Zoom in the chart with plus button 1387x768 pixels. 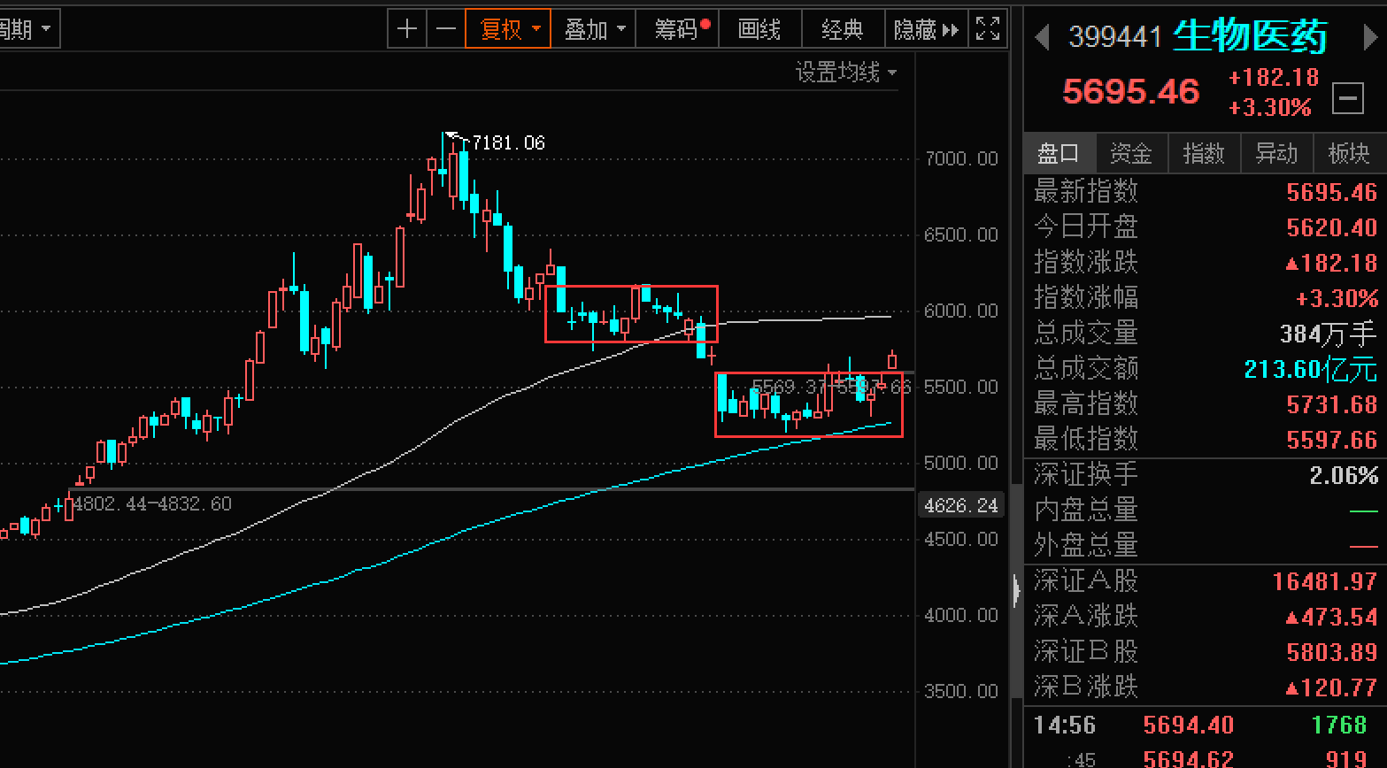tap(407, 29)
